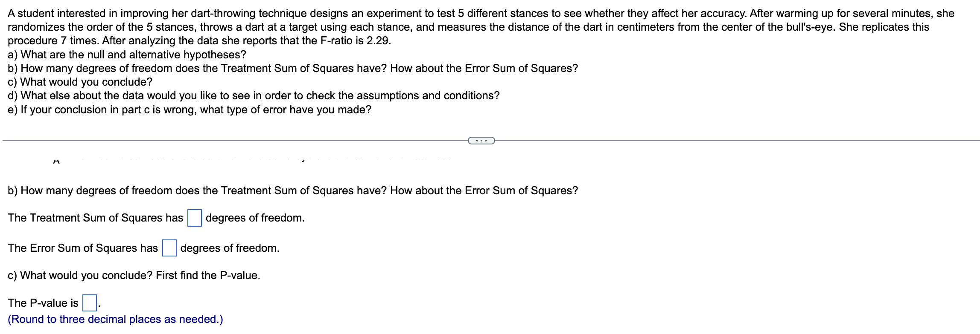Viewport: 980px width, 334px height.
Task: Click the part d) assumptions question line
Action: pos(254,95)
